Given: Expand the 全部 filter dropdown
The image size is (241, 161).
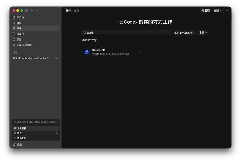Looking at the screenshot, I should tap(203, 33).
